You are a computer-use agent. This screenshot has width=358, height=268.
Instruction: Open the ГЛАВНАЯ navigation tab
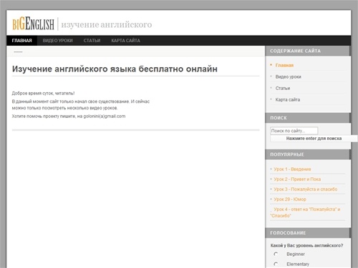[21, 41]
